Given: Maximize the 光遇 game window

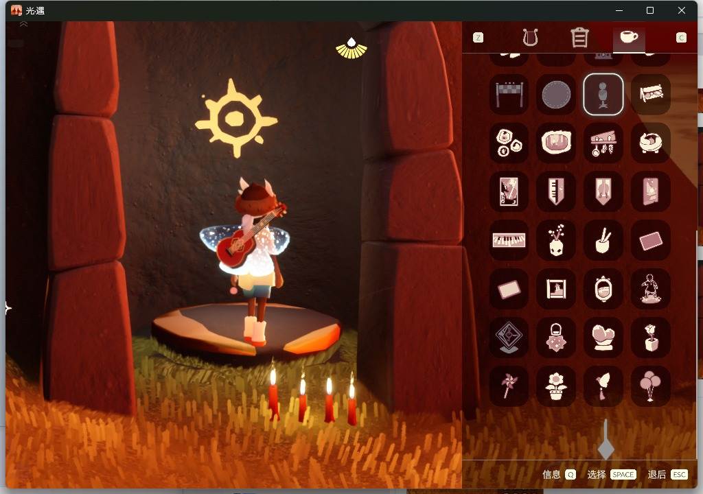Looking at the screenshot, I should pos(650,10).
